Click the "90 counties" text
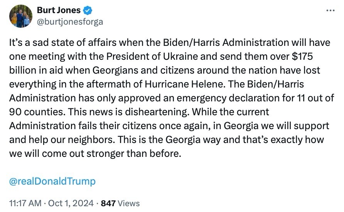The height and width of the screenshot is (212, 344). coord(37,112)
